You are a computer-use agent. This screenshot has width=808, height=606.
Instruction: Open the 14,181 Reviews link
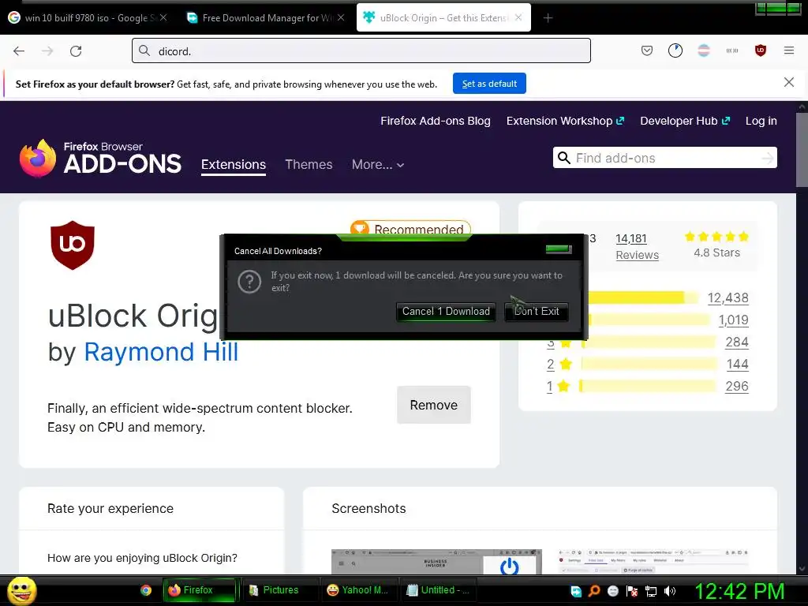pos(637,246)
